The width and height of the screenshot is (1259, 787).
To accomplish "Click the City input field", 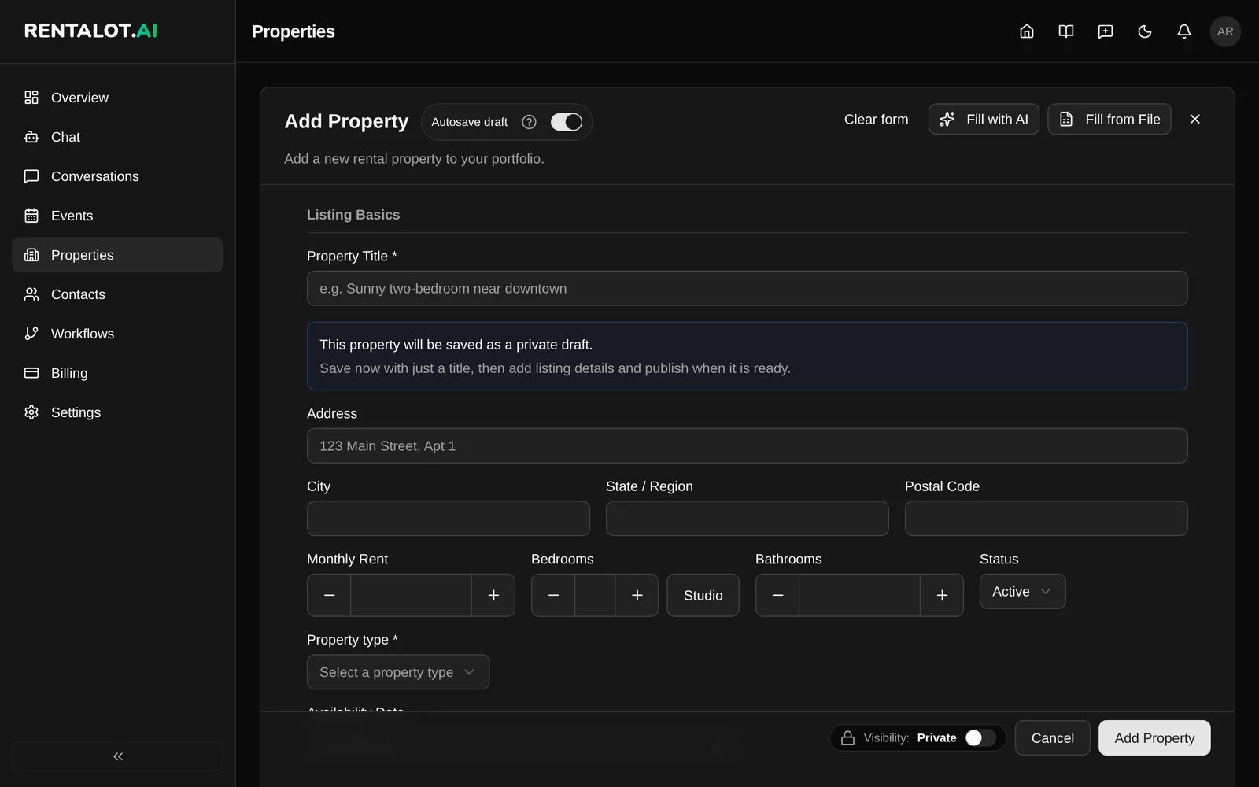I will pos(449,519).
